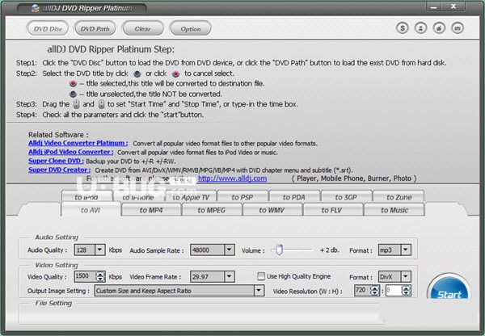Enable Use High Quality Engine checkbox
The height and width of the screenshot is (336, 485).
coord(261,276)
